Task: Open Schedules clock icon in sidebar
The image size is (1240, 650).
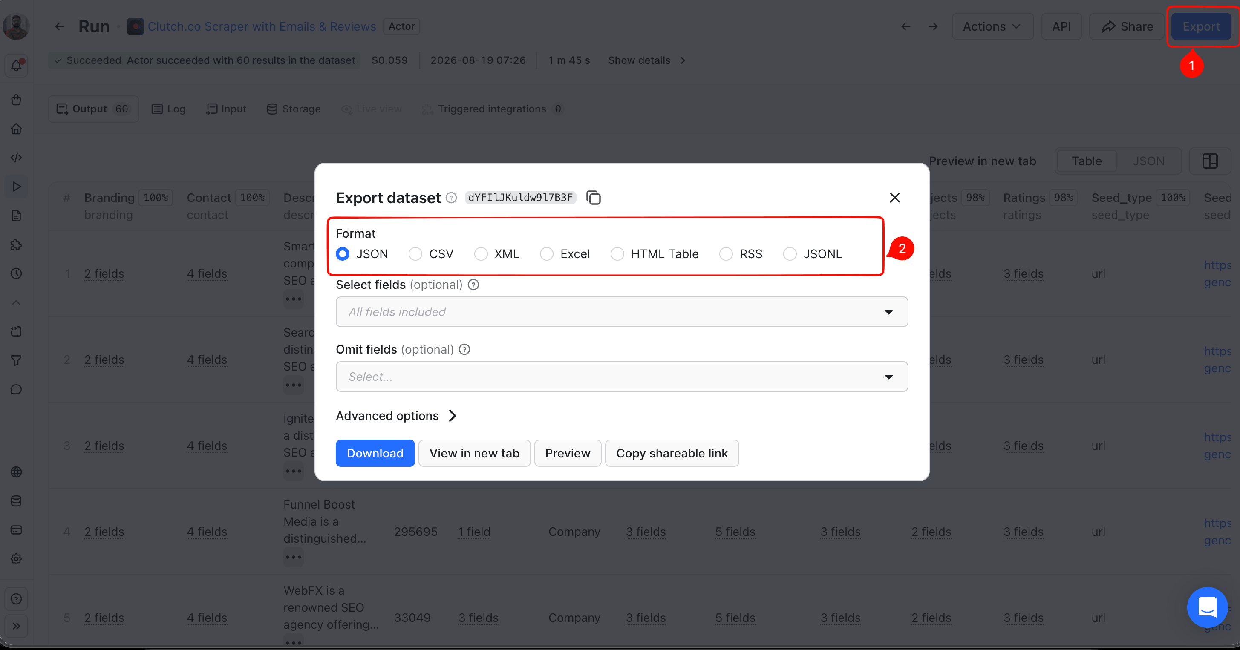Action: coord(16,273)
